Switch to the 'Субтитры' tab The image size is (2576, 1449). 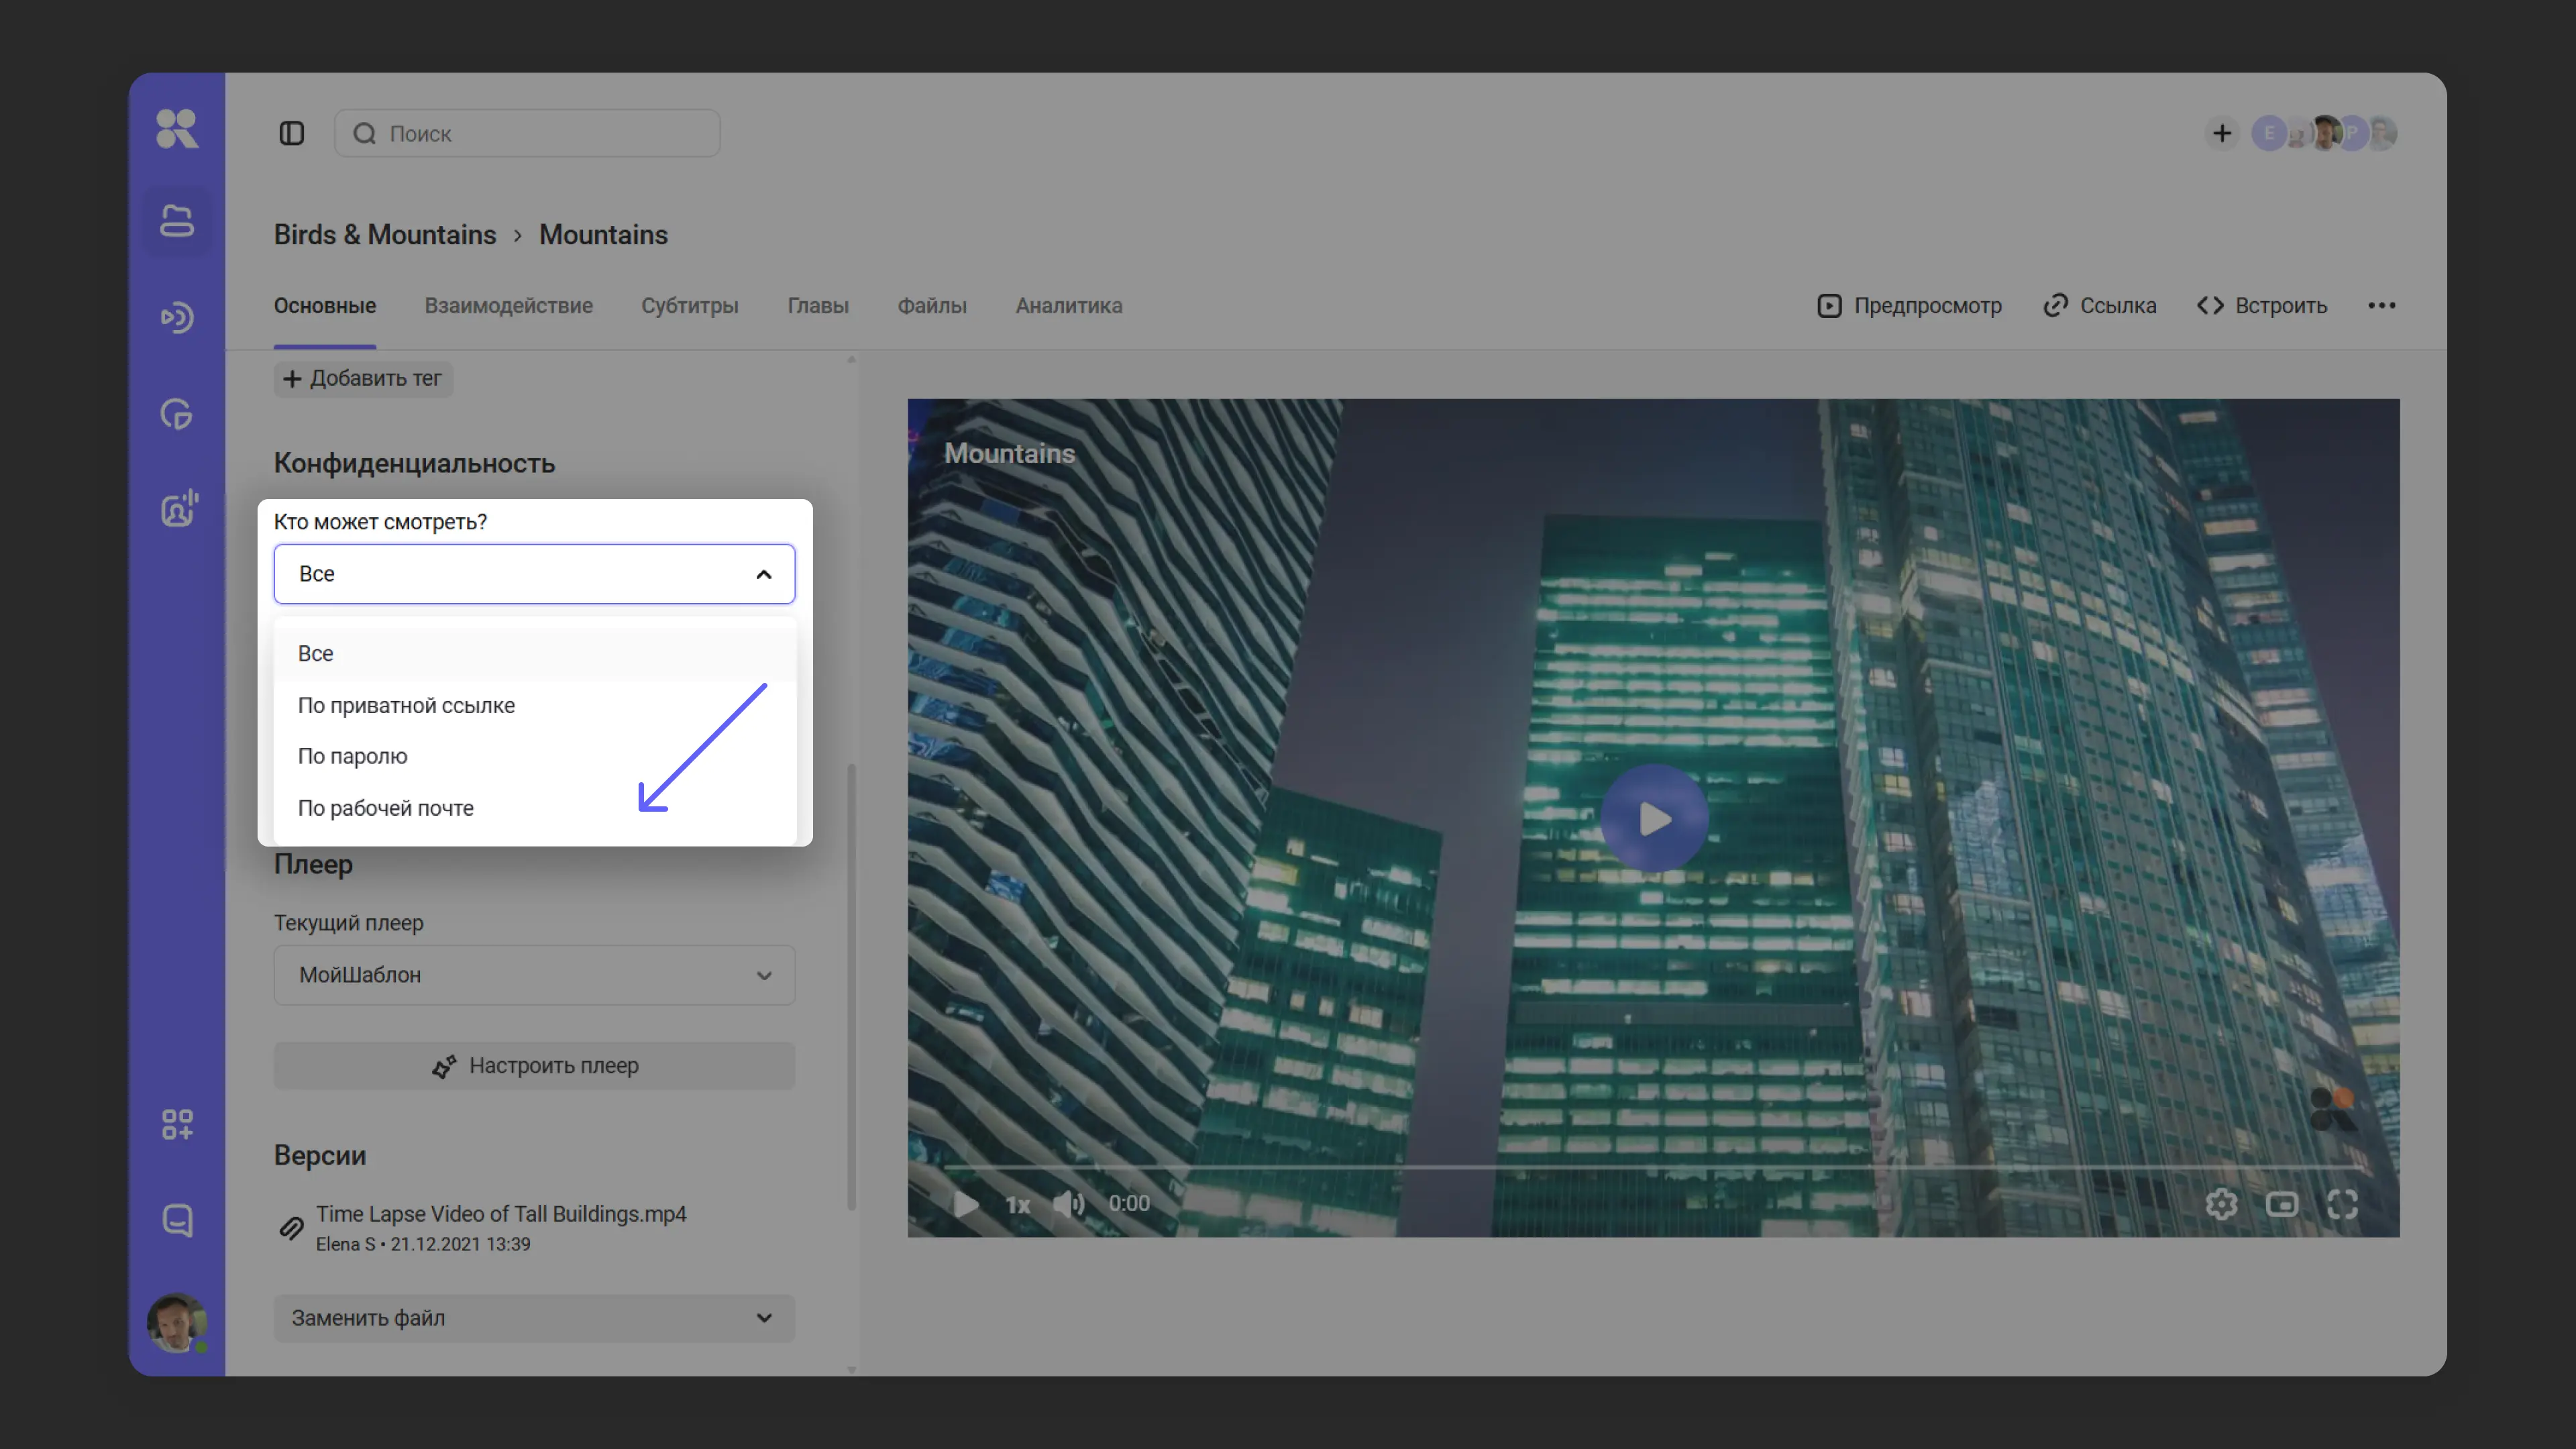[x=689, y=306]
